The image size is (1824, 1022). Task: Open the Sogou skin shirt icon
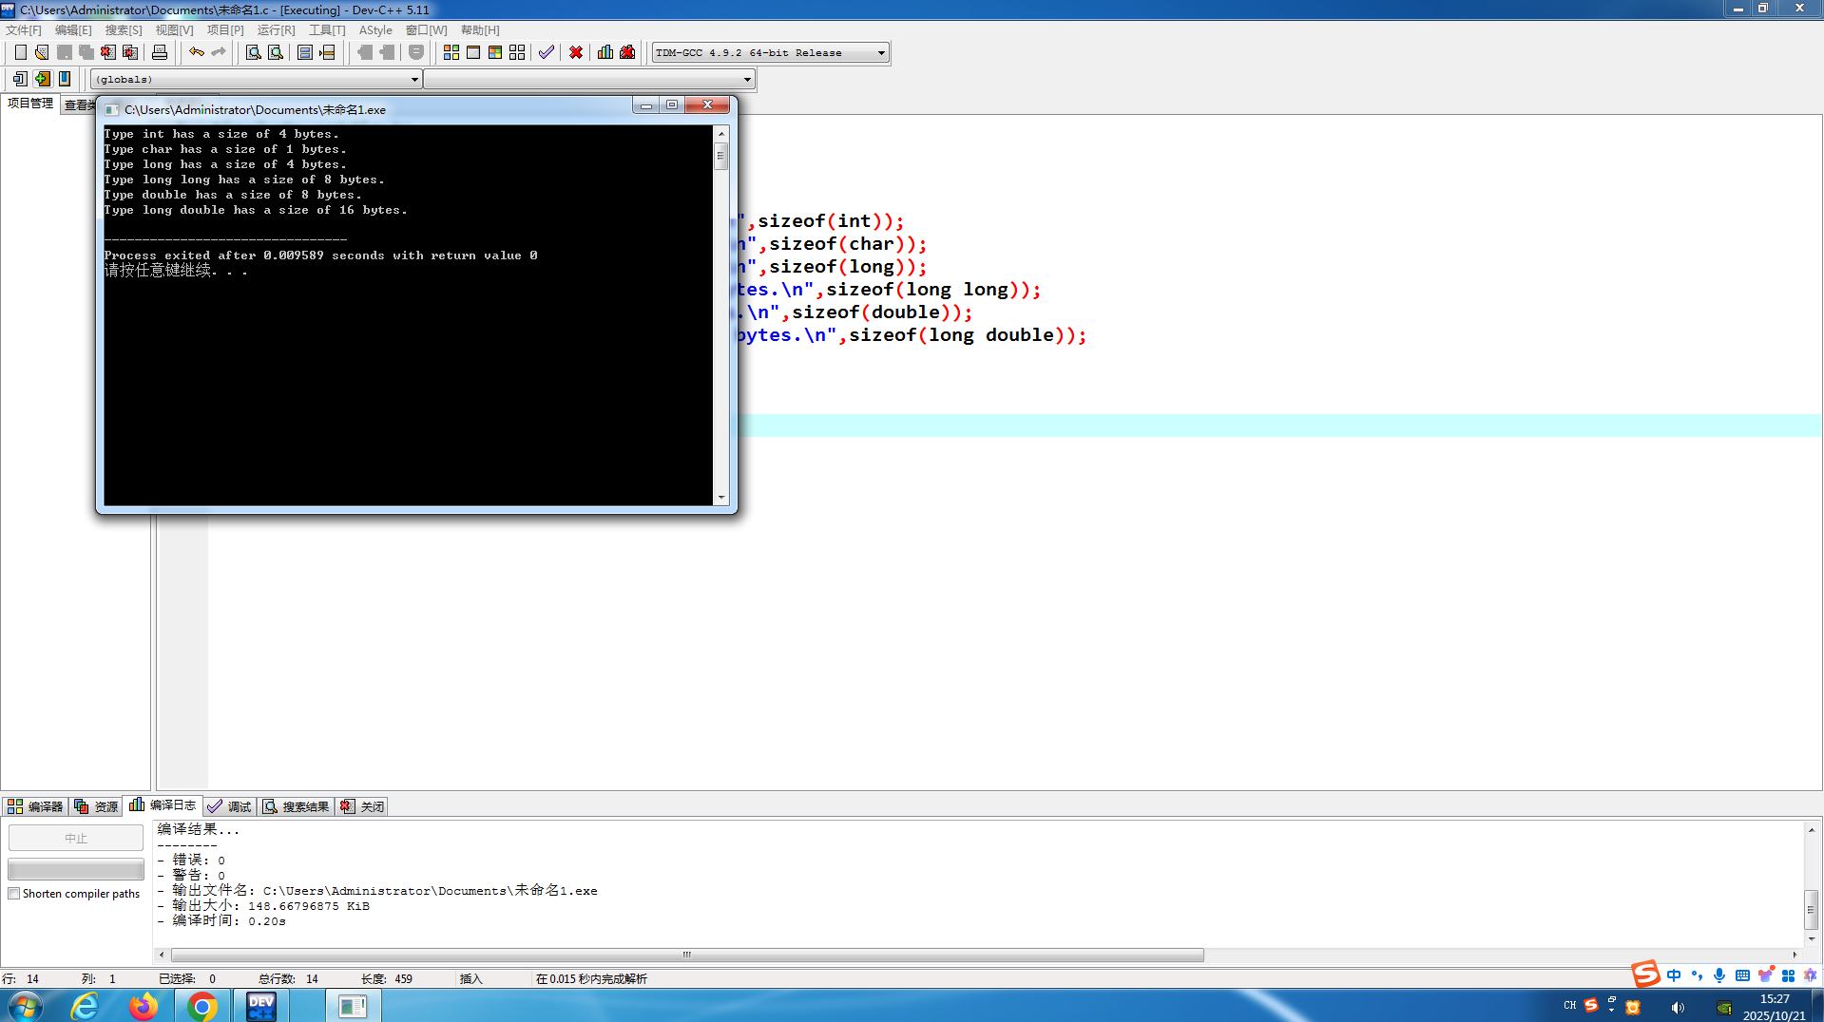click(1765, 975)
